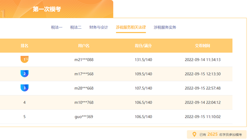Click the score 107.5/140

coord(143,88)
